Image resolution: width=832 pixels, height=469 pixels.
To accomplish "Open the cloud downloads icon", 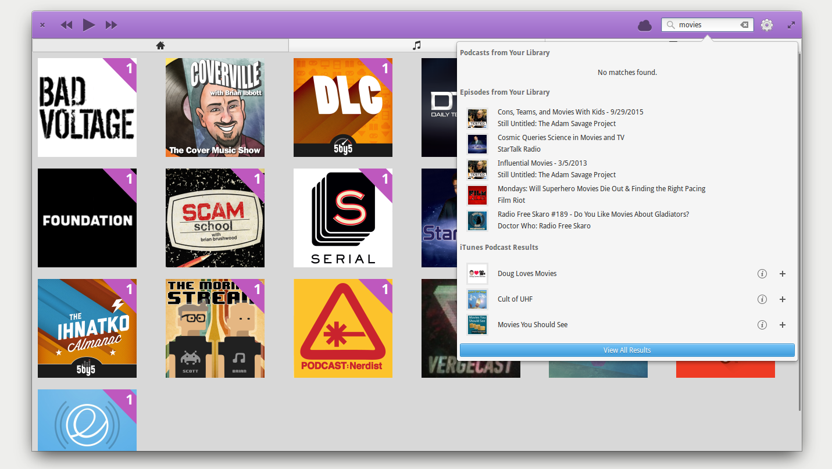I will click(x=644, y=25).
